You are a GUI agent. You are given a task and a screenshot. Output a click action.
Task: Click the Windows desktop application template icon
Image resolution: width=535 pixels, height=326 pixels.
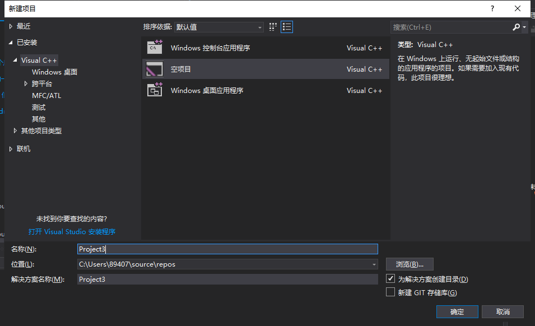point(154,90)
